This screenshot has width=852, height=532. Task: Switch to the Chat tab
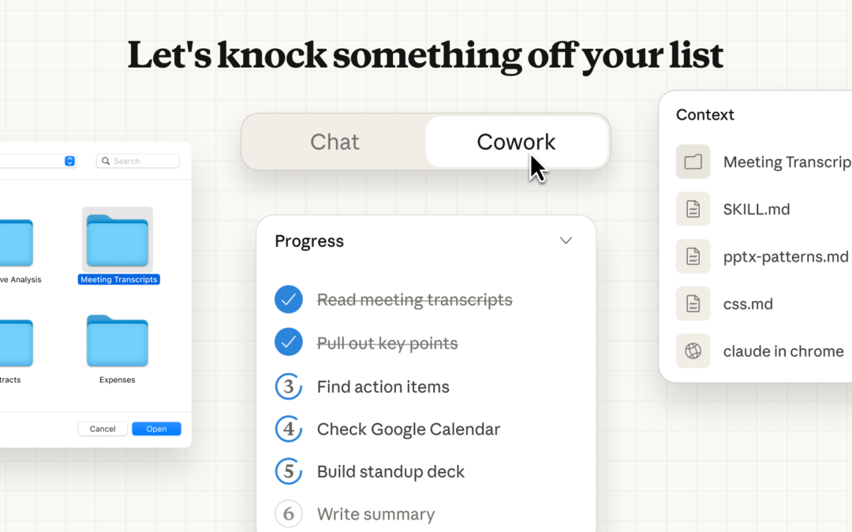click(334, 142)
